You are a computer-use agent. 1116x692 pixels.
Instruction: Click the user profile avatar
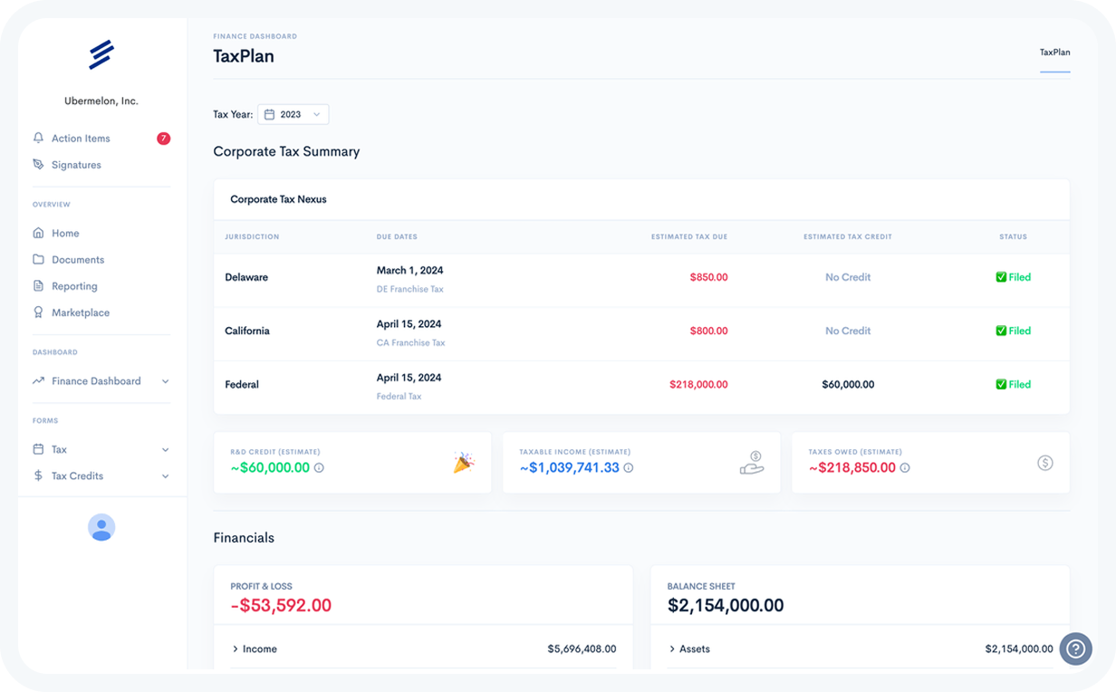click(101, 527)
